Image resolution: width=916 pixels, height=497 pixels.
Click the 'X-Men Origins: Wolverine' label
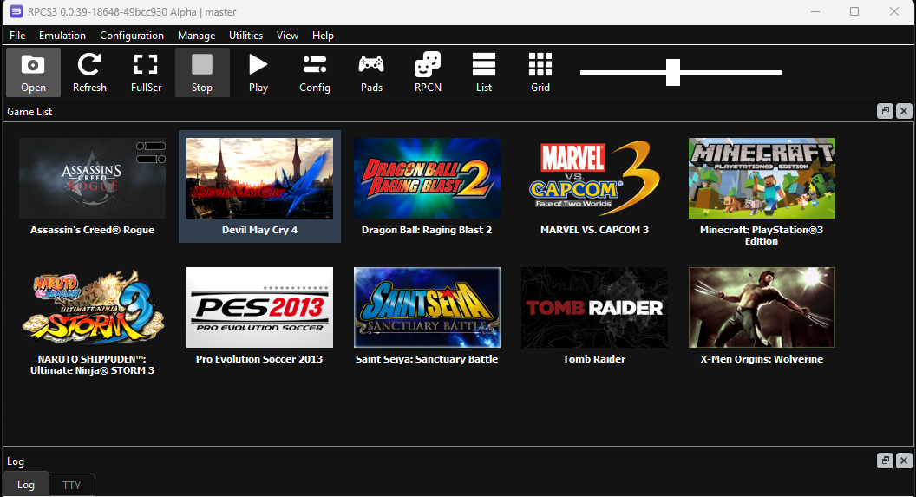(762, 359)
